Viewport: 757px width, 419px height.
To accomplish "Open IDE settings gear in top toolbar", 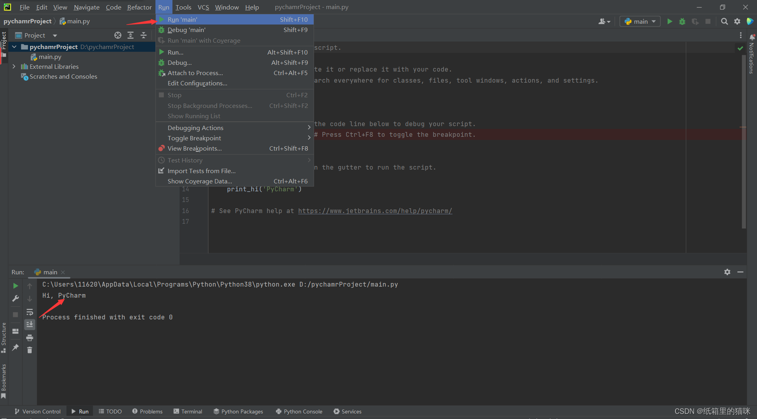I will point(737,21).
